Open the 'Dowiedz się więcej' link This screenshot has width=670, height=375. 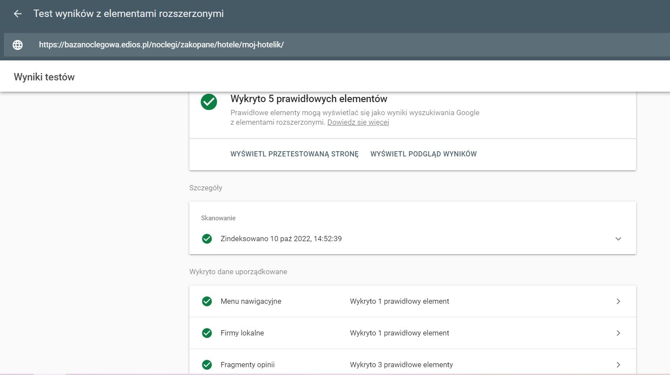[358, 122]
